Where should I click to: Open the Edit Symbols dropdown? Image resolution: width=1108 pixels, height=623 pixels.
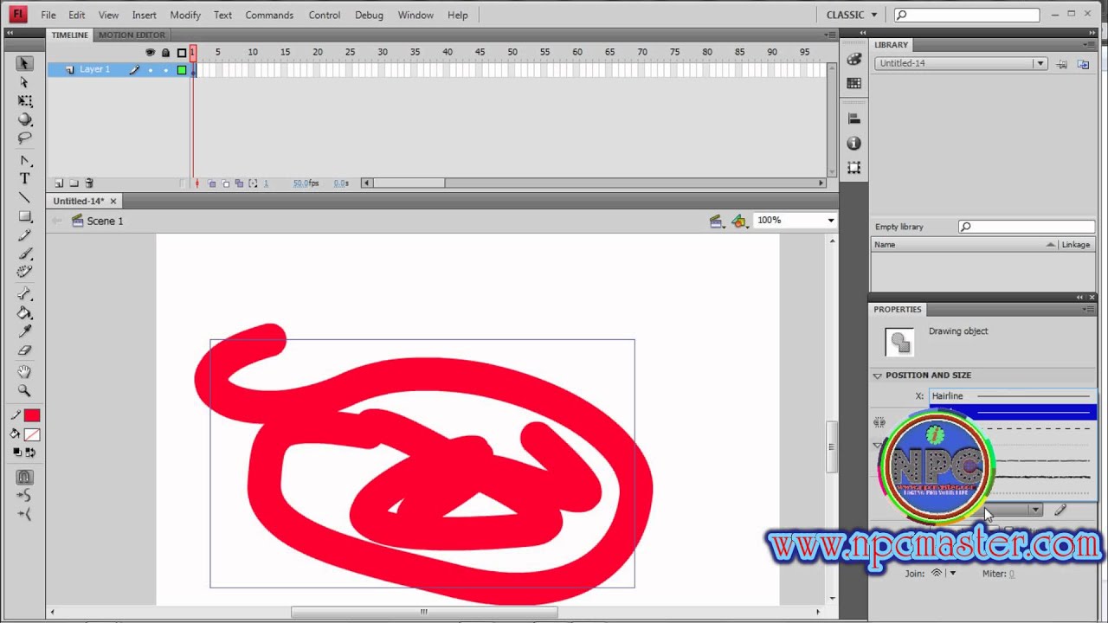click(738, 222)
